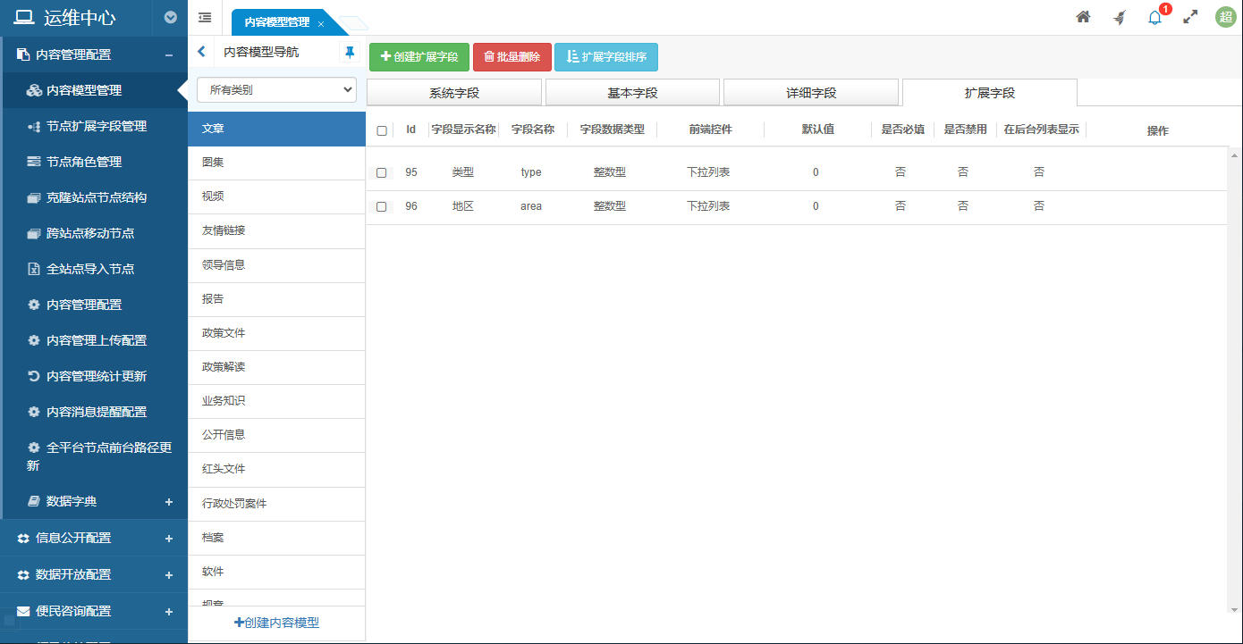1243x644 pixels.
Task: Toggle sidebar with the hamburger menu icon
Action: point(205,17)
